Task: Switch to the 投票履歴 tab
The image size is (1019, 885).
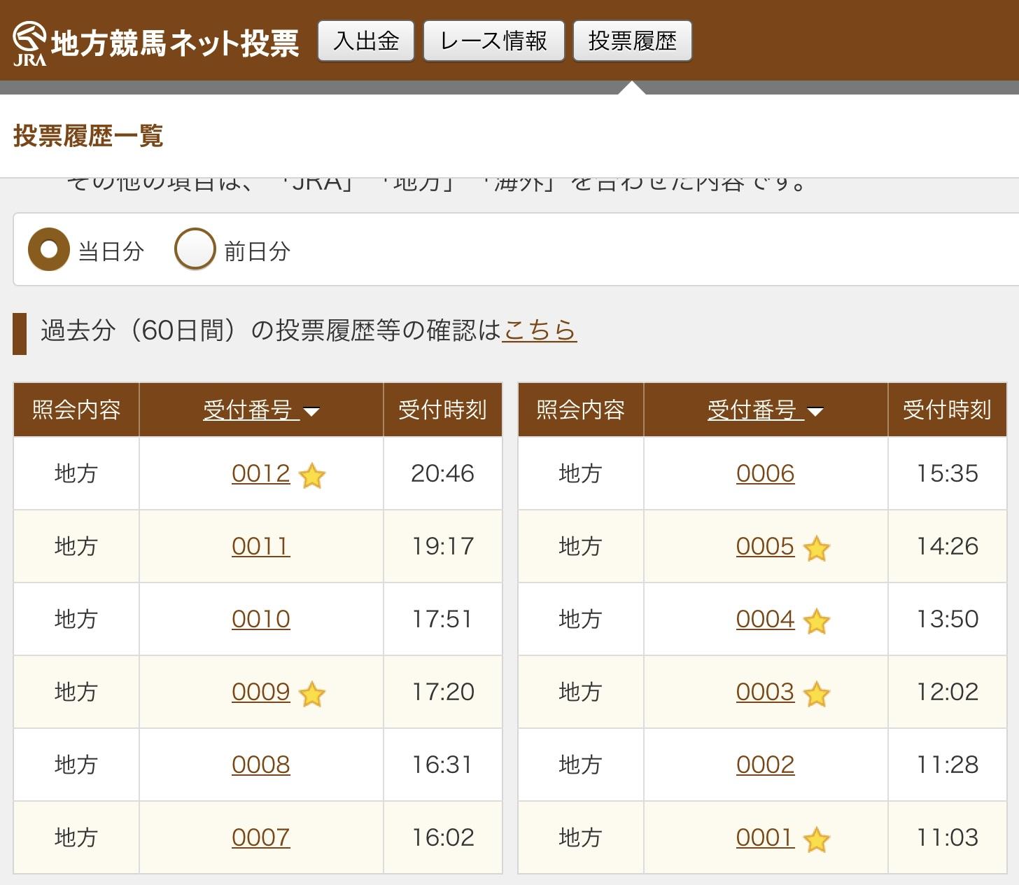Action: [632, 41]
